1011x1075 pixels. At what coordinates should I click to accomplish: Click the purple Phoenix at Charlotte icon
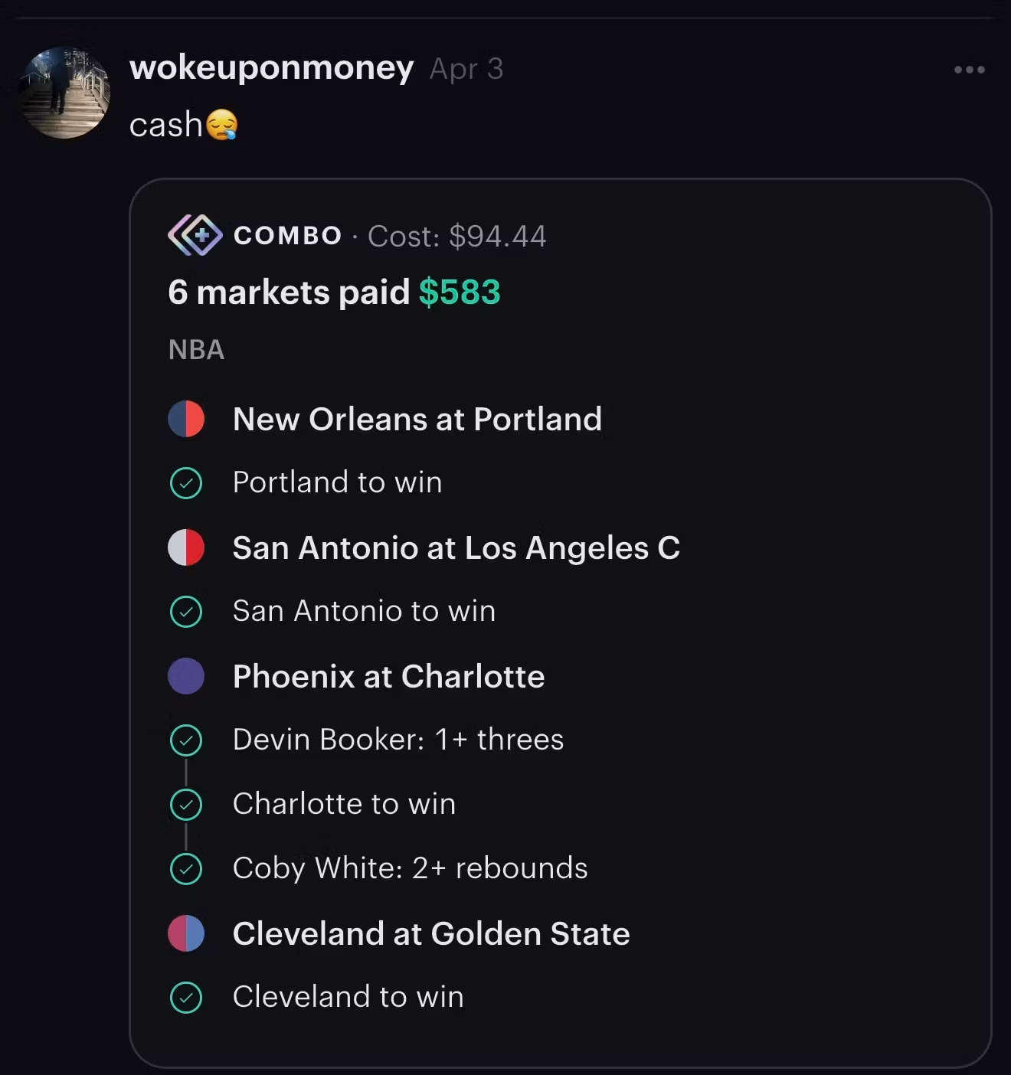pyautogui.click(x=186, y=676)
